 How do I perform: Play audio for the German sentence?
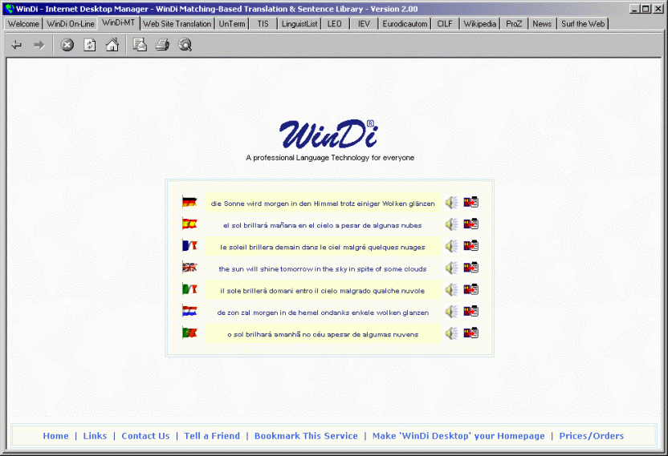(452, 203)
